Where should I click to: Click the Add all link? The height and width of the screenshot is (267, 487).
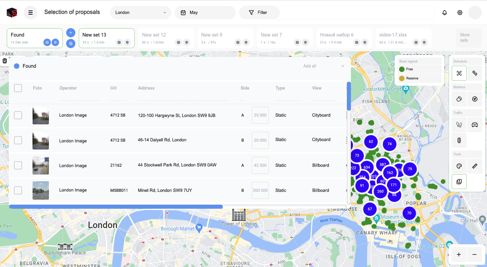pyautogui.click(x=310, y=66)
